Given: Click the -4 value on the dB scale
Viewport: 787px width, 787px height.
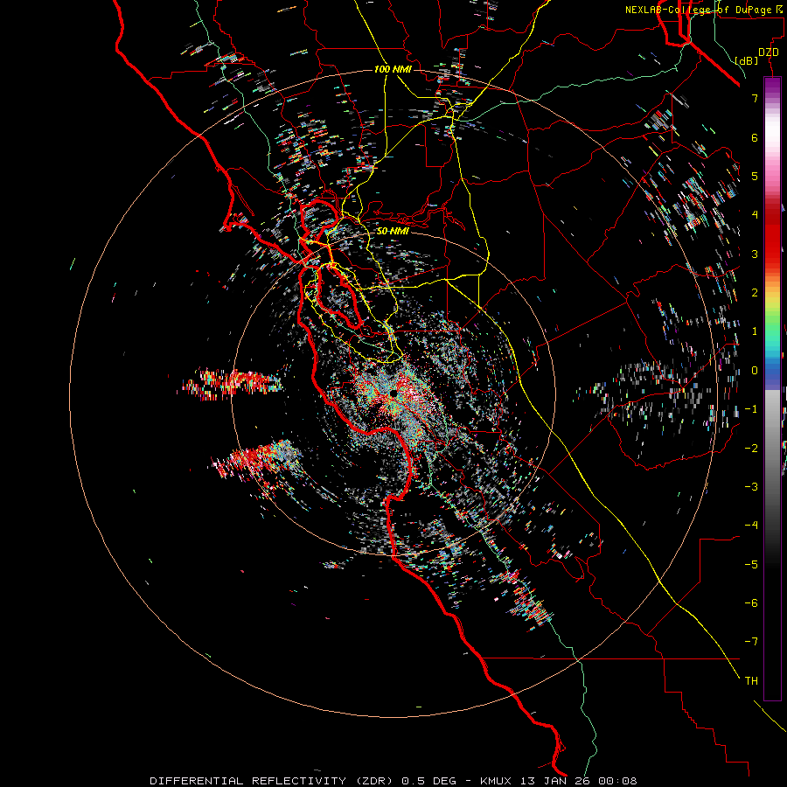Looking at the screenshot, I should coord(751,525).
